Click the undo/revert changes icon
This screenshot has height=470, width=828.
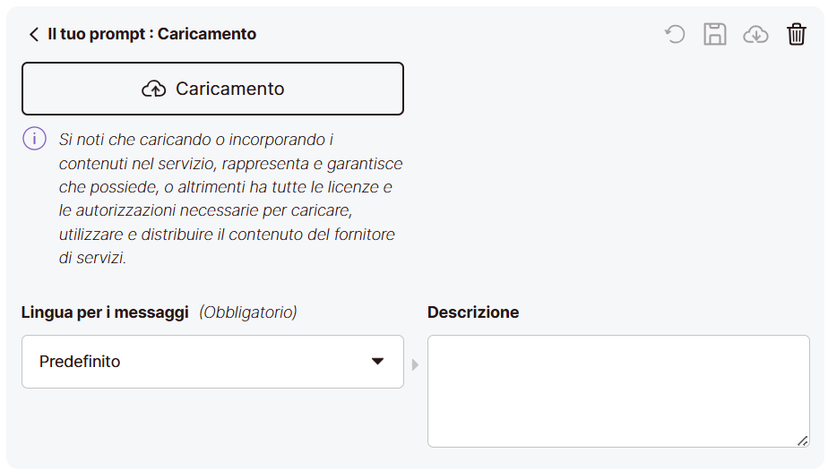point(675,35)
